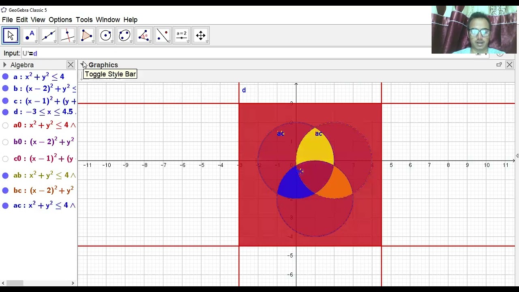Image resolution: width=519 pixels, height=292 pixels.
Task: Show hidden object c0
Action: point(5,159)
